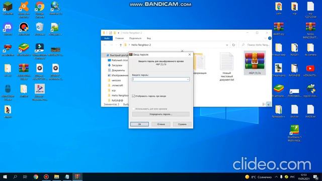Click the taskbar search magnifier icon
The image size is (322, 181).
(15, 177)
